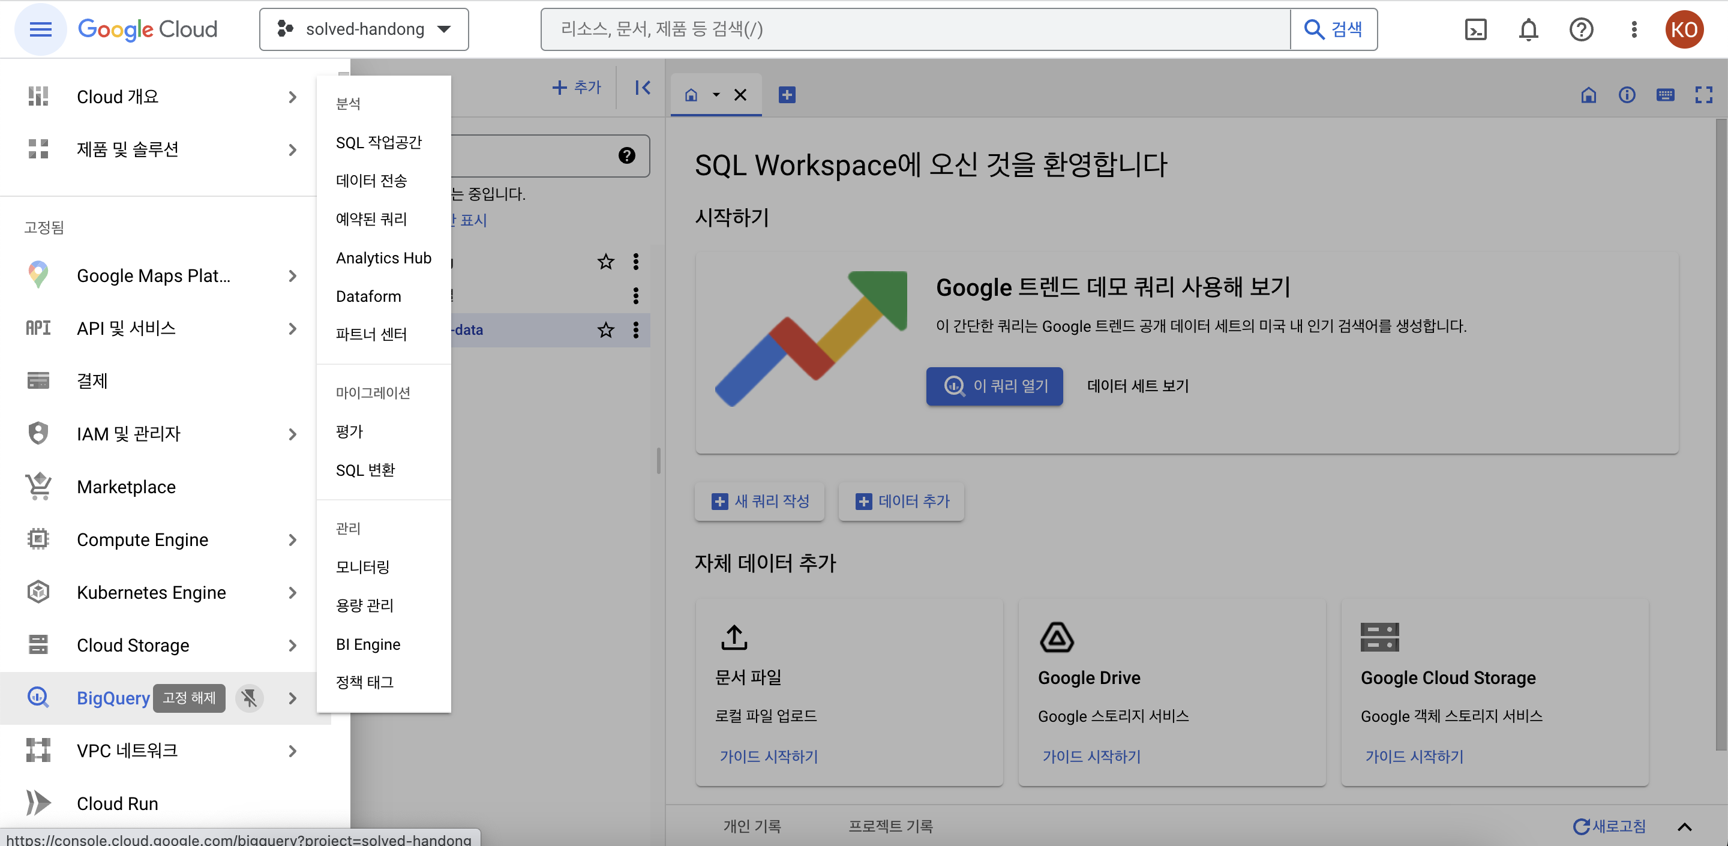
Task: Click the BigQuery magnifier icon
Action: pyautogui.click(x=38, y=698)
